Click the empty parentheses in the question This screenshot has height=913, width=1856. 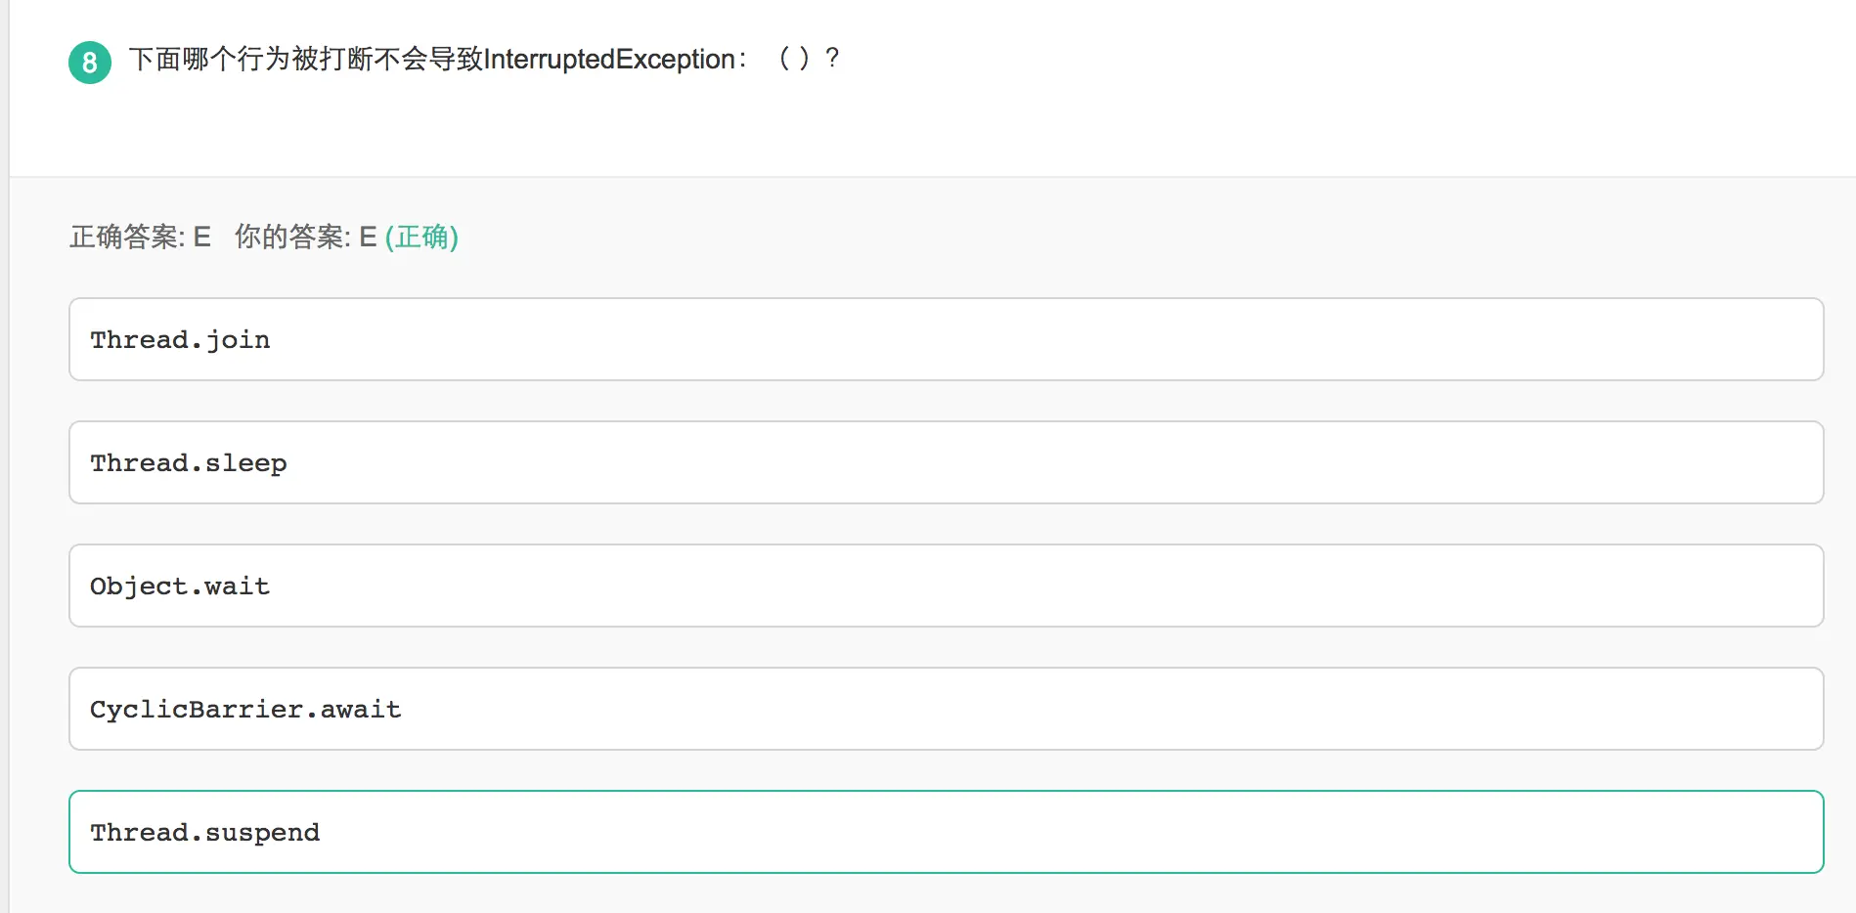pyautogui.click(x=794, y=59)
